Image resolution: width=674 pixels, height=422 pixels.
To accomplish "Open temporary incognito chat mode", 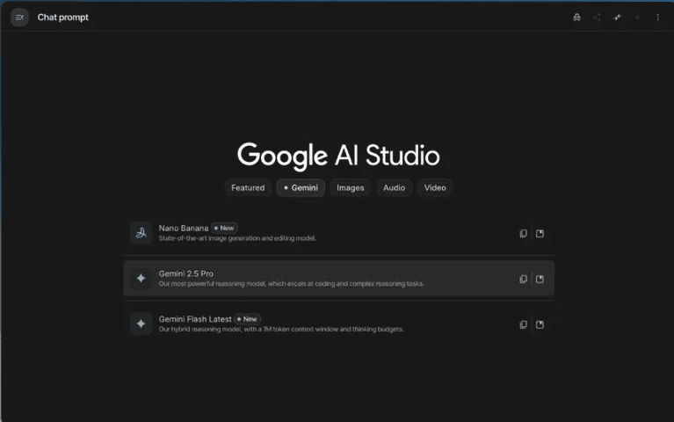I will point(576,18).
